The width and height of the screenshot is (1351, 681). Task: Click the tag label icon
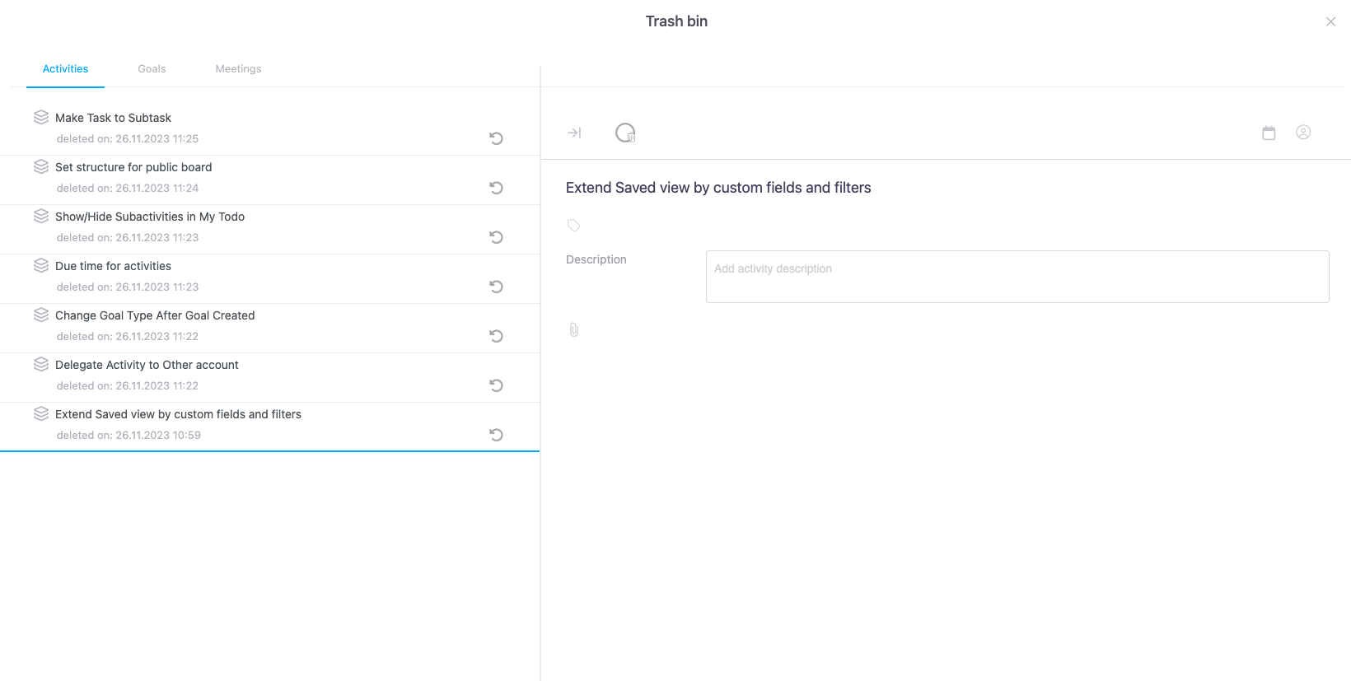pos(574,226)
